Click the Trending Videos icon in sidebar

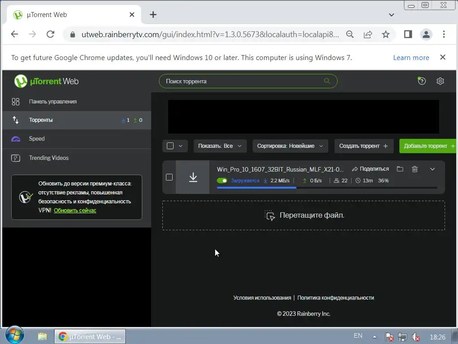click(16, 158)
